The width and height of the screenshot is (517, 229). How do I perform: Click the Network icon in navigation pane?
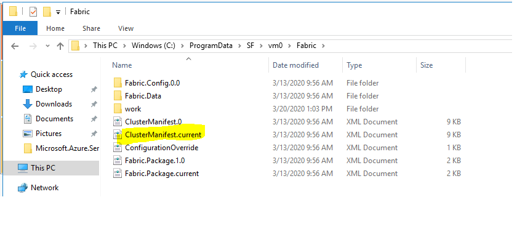(x=23, y=188)
